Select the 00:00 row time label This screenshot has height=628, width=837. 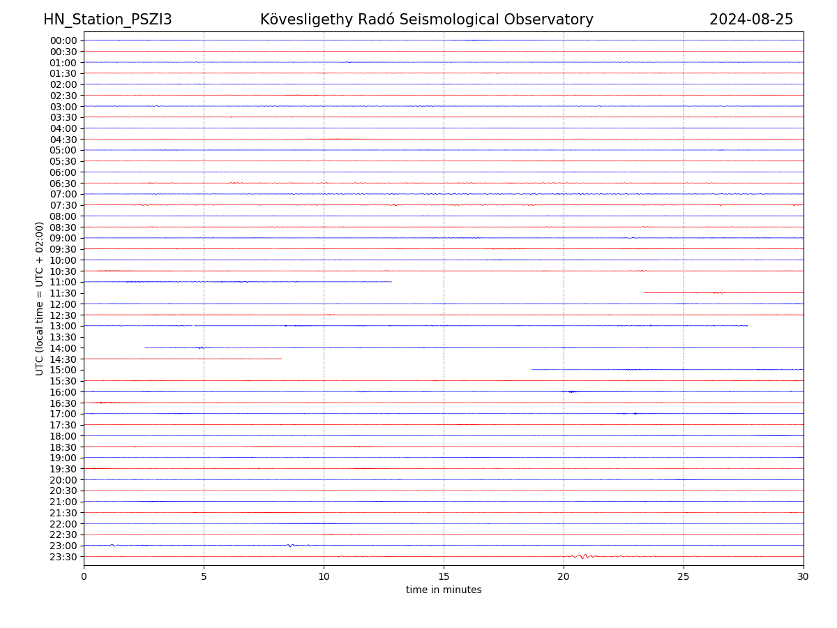pos(63,40)
